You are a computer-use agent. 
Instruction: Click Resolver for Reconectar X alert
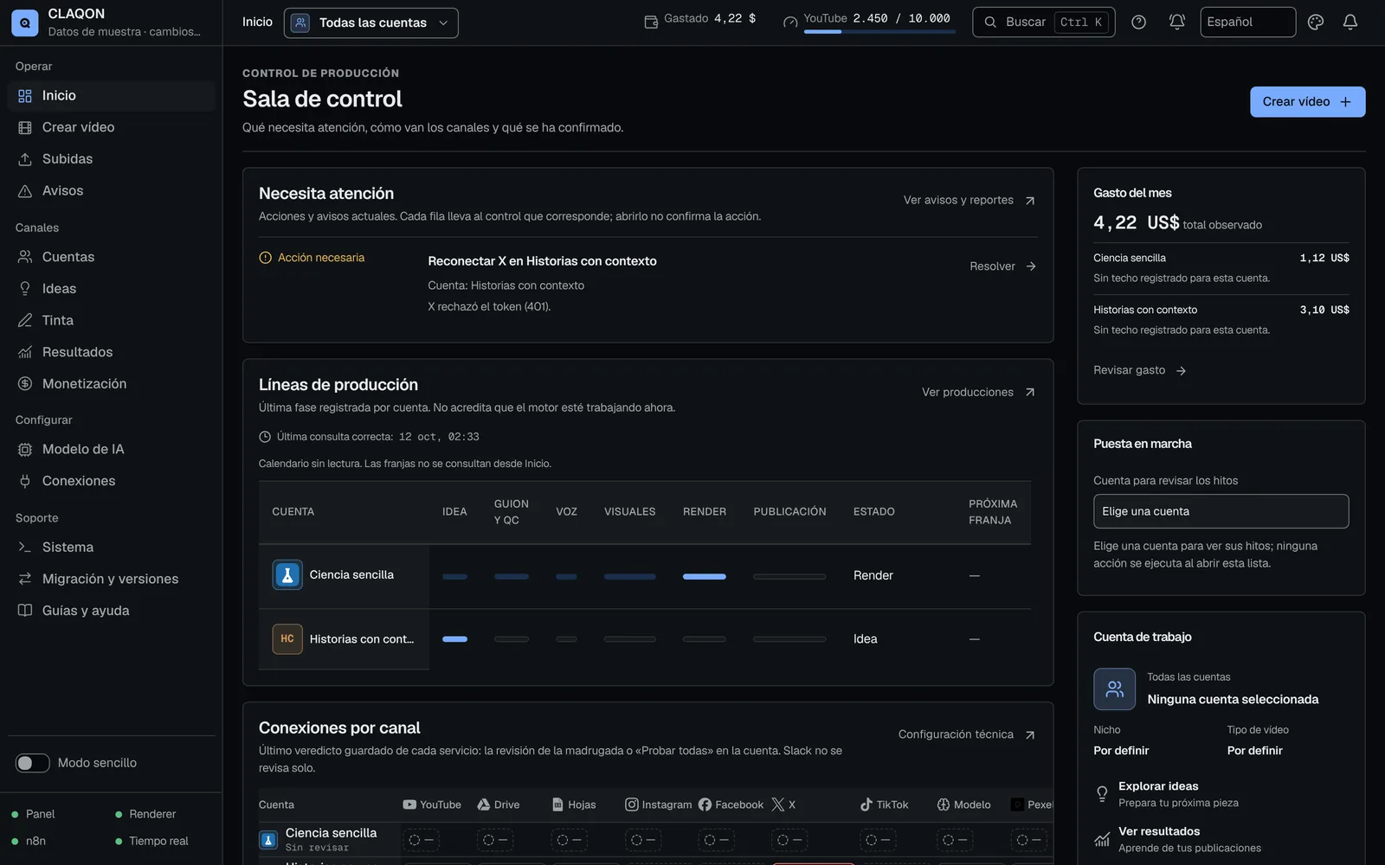[x=1002, y=266]
